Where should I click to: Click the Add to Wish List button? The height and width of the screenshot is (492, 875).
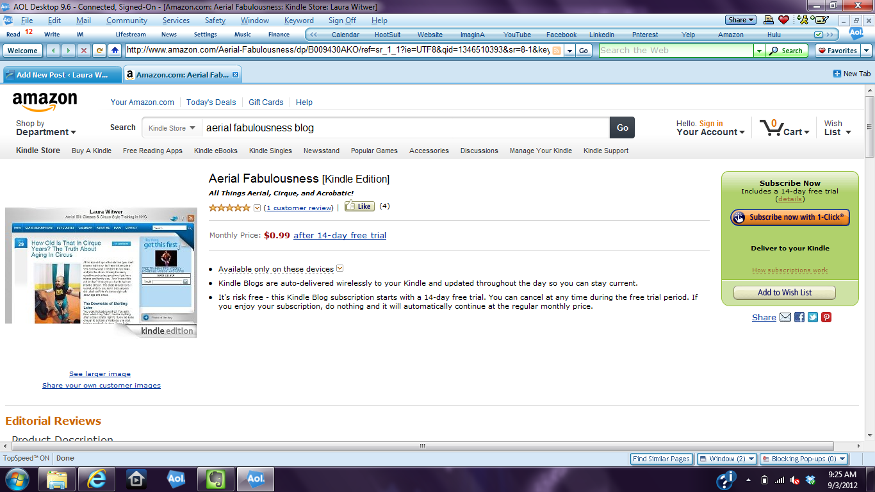[x=785, y=292]
